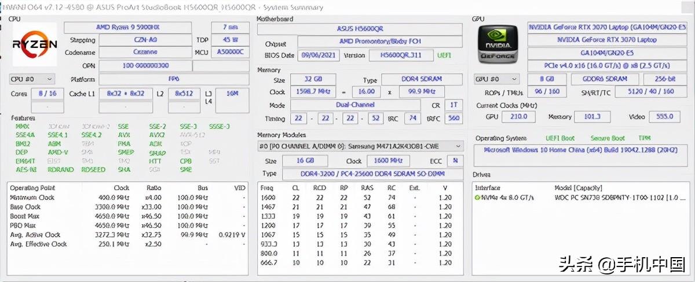The width and height of the screenshot is (695, 282).
Task: Click the Chipset AMD Promontory field
Action: click(380, 42)
